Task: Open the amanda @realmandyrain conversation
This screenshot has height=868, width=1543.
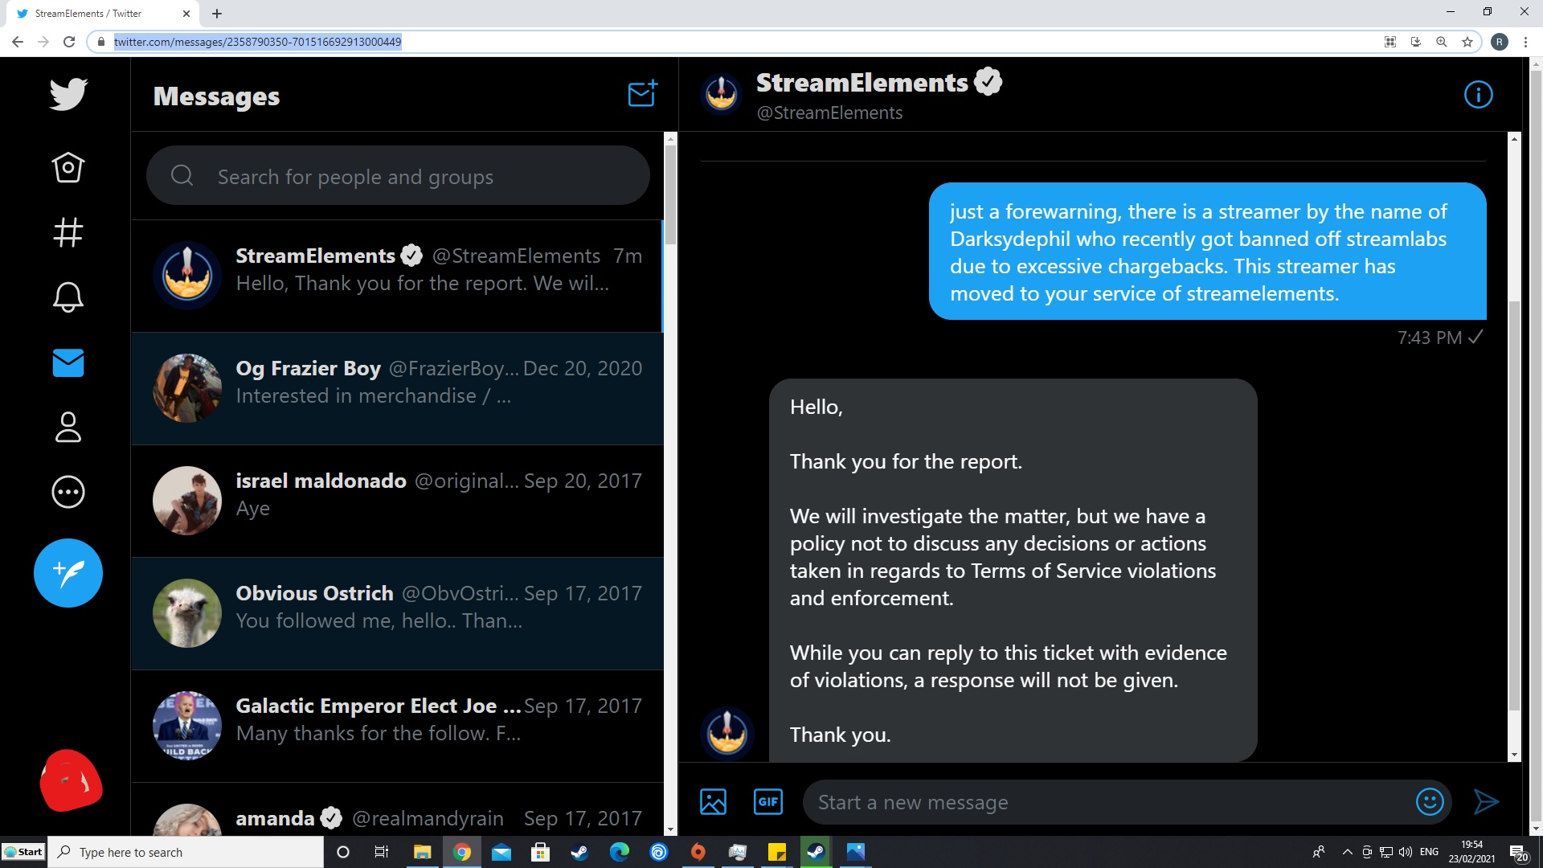Action: pos(397,810)
